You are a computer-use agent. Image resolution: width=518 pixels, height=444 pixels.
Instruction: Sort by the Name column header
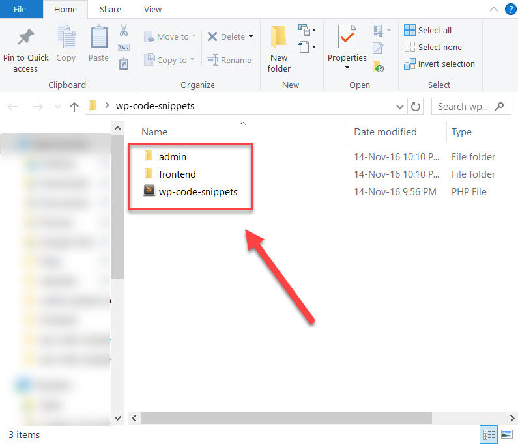coord(154,132)
